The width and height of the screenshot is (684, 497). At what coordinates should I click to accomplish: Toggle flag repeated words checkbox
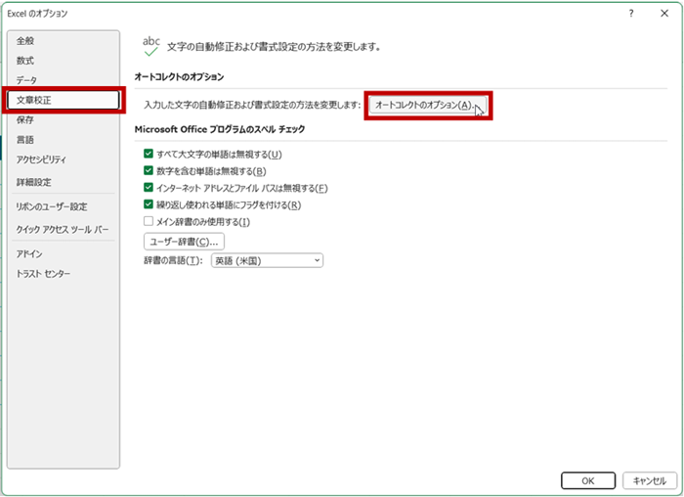[x=149, y=204]
